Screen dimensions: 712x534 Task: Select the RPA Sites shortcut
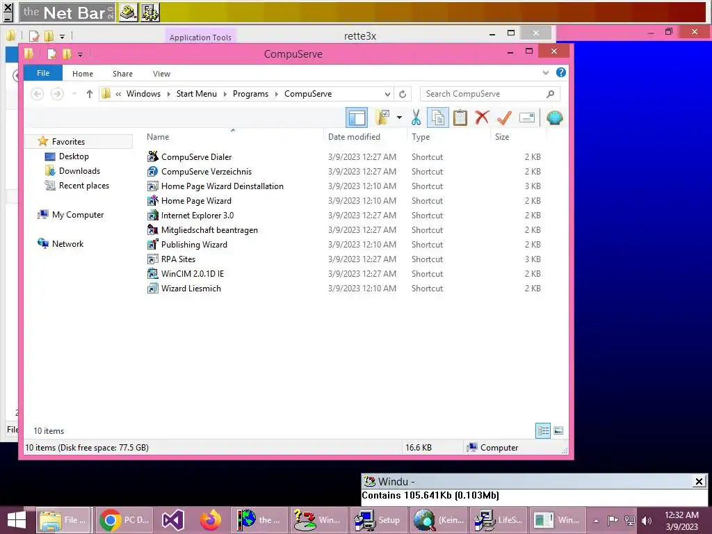click(178, 259)
